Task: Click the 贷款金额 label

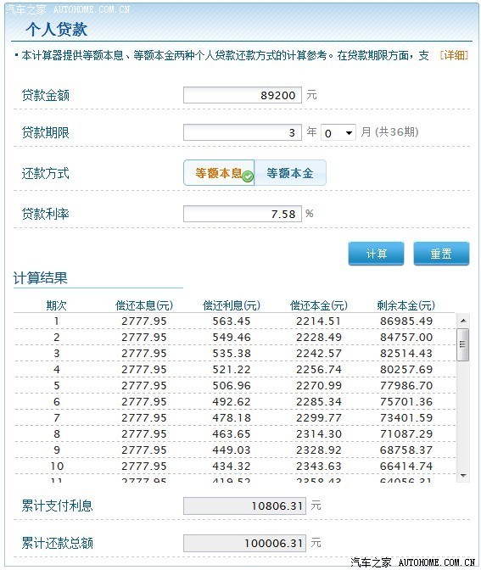Action: [46, 95]
